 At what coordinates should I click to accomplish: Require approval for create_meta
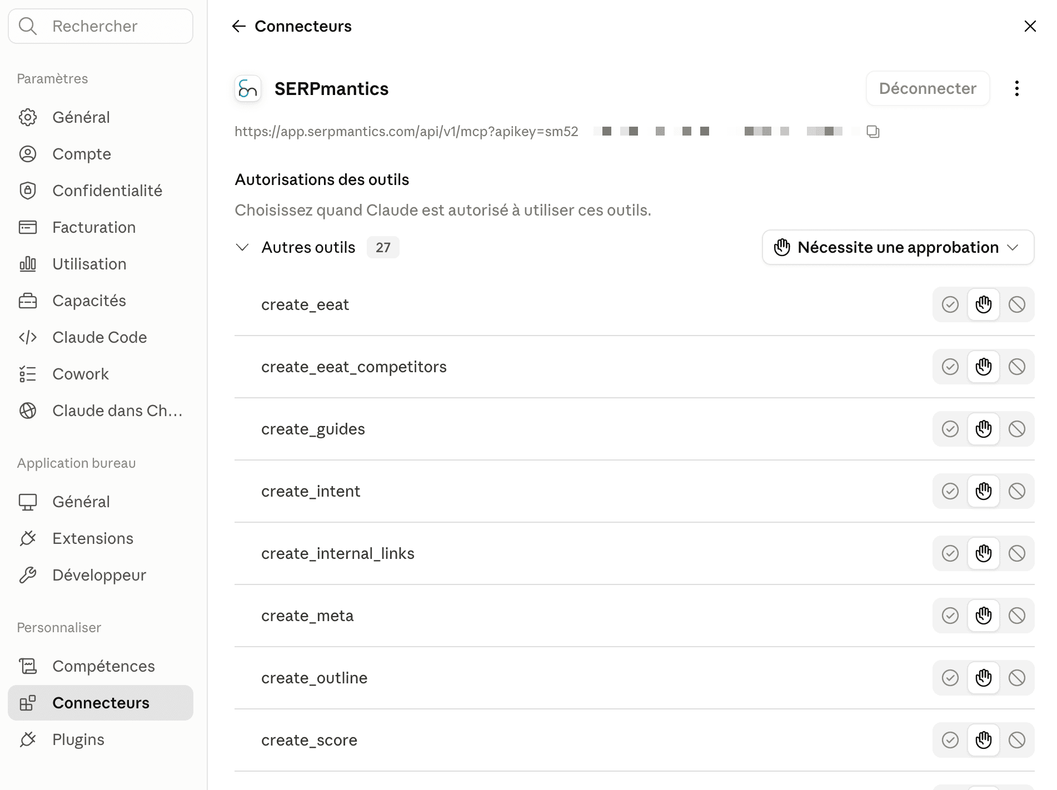pyautogui.click(x=984, y=616)
